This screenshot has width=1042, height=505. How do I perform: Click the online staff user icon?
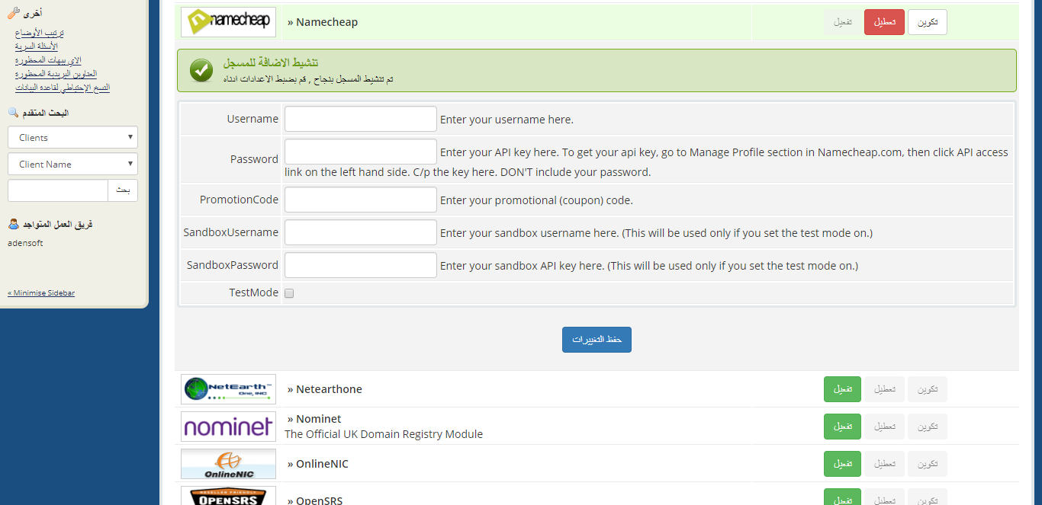13,225
